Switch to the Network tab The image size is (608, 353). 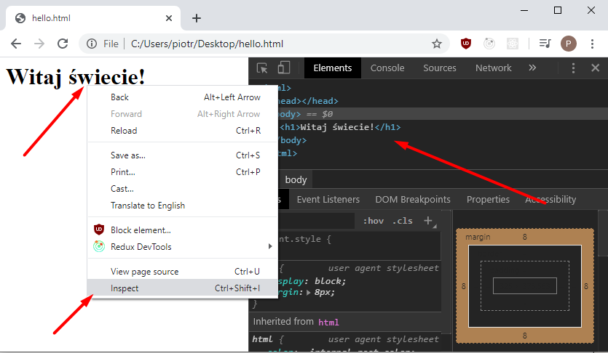[494, 68]
